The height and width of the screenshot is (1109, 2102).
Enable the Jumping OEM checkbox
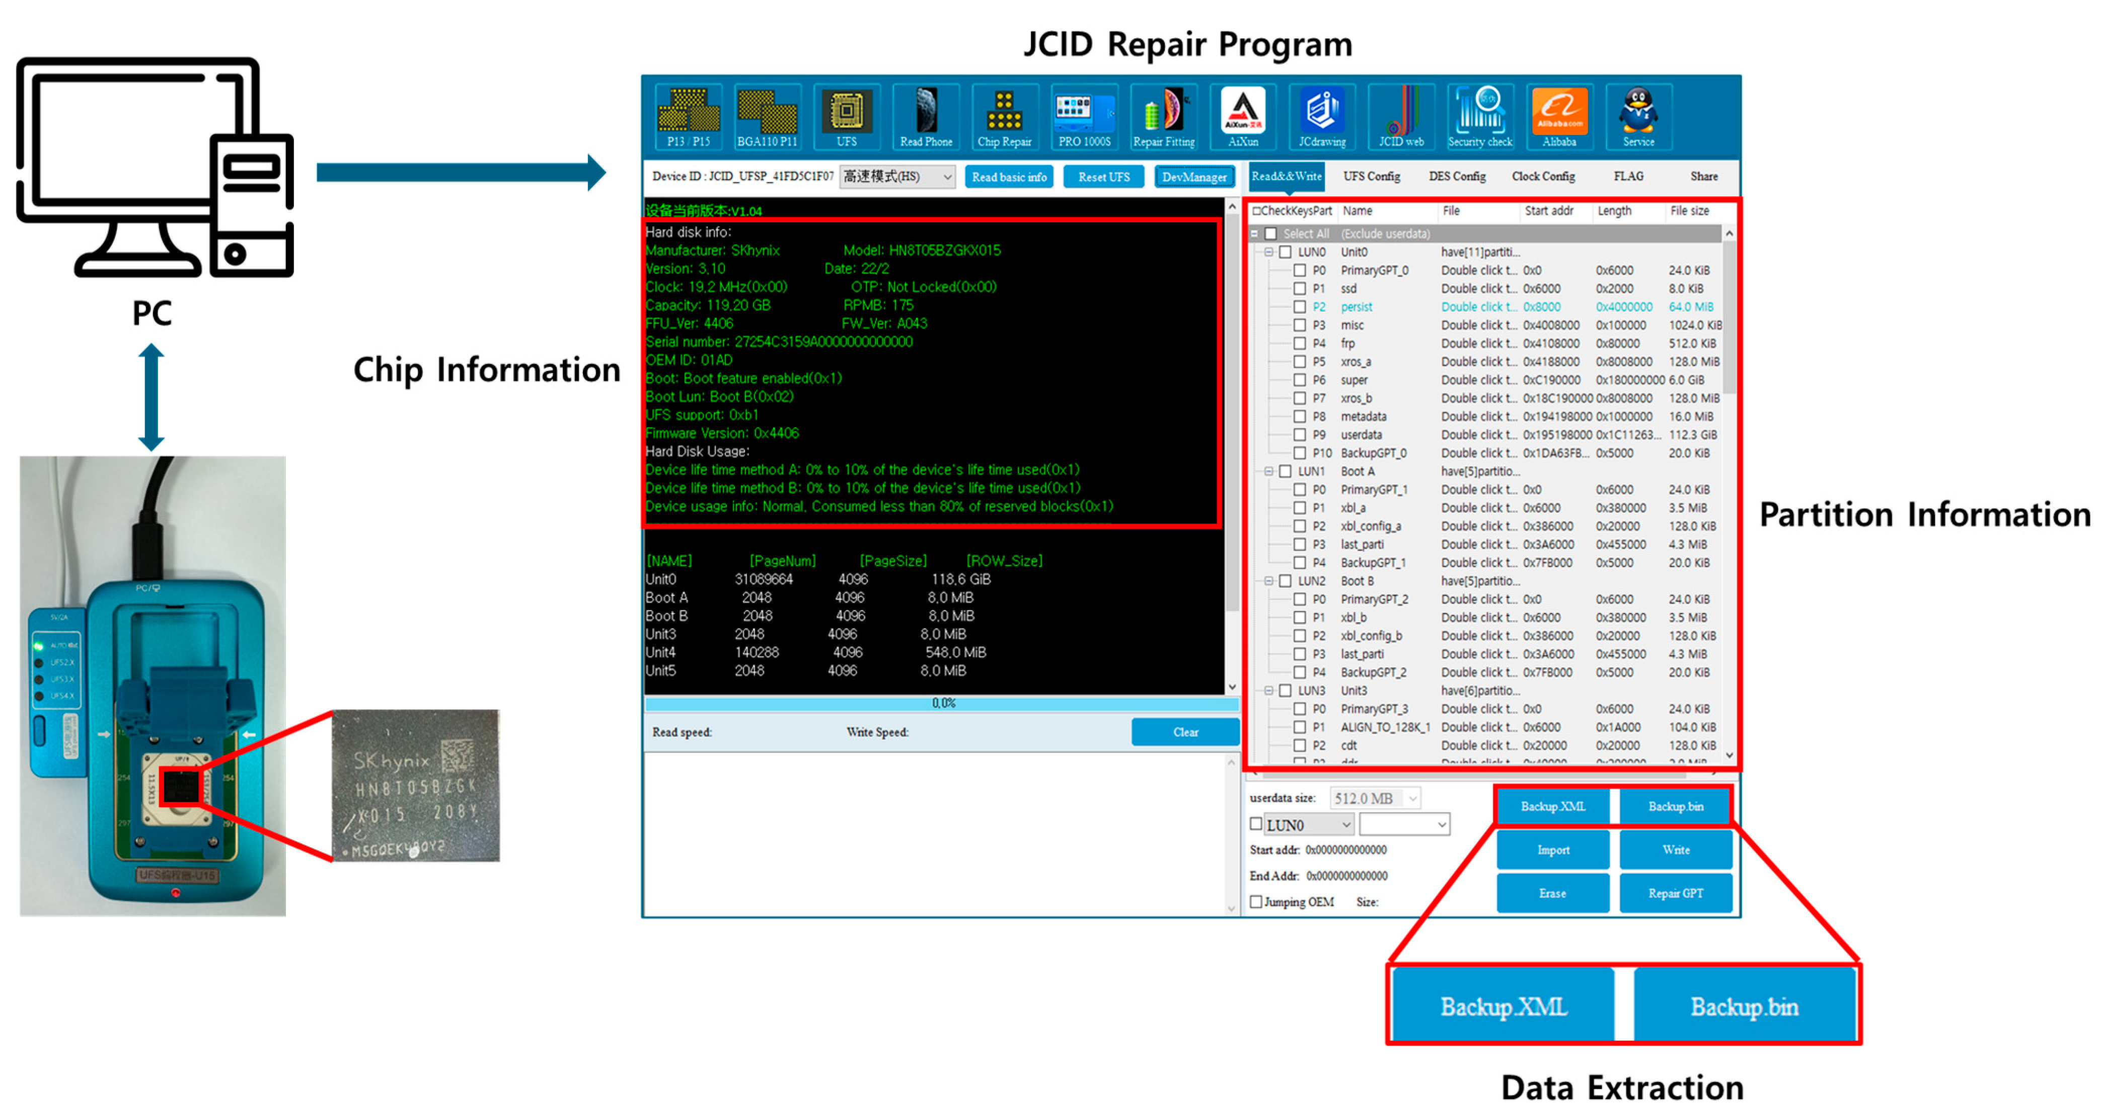pos(1257,901)
